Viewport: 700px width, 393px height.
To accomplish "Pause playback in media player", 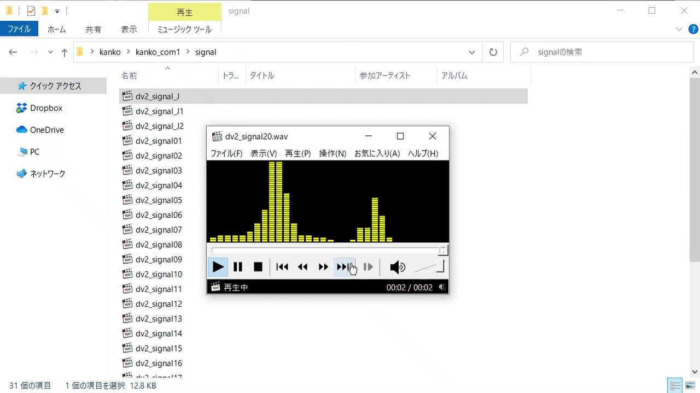I will coord(238,267).
